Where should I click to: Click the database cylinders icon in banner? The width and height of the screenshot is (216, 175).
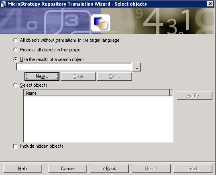click(x=101, y=23)
